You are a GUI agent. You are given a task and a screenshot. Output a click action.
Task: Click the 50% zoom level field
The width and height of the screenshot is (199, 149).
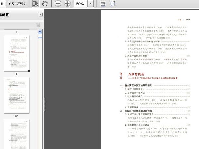(80, 4)
